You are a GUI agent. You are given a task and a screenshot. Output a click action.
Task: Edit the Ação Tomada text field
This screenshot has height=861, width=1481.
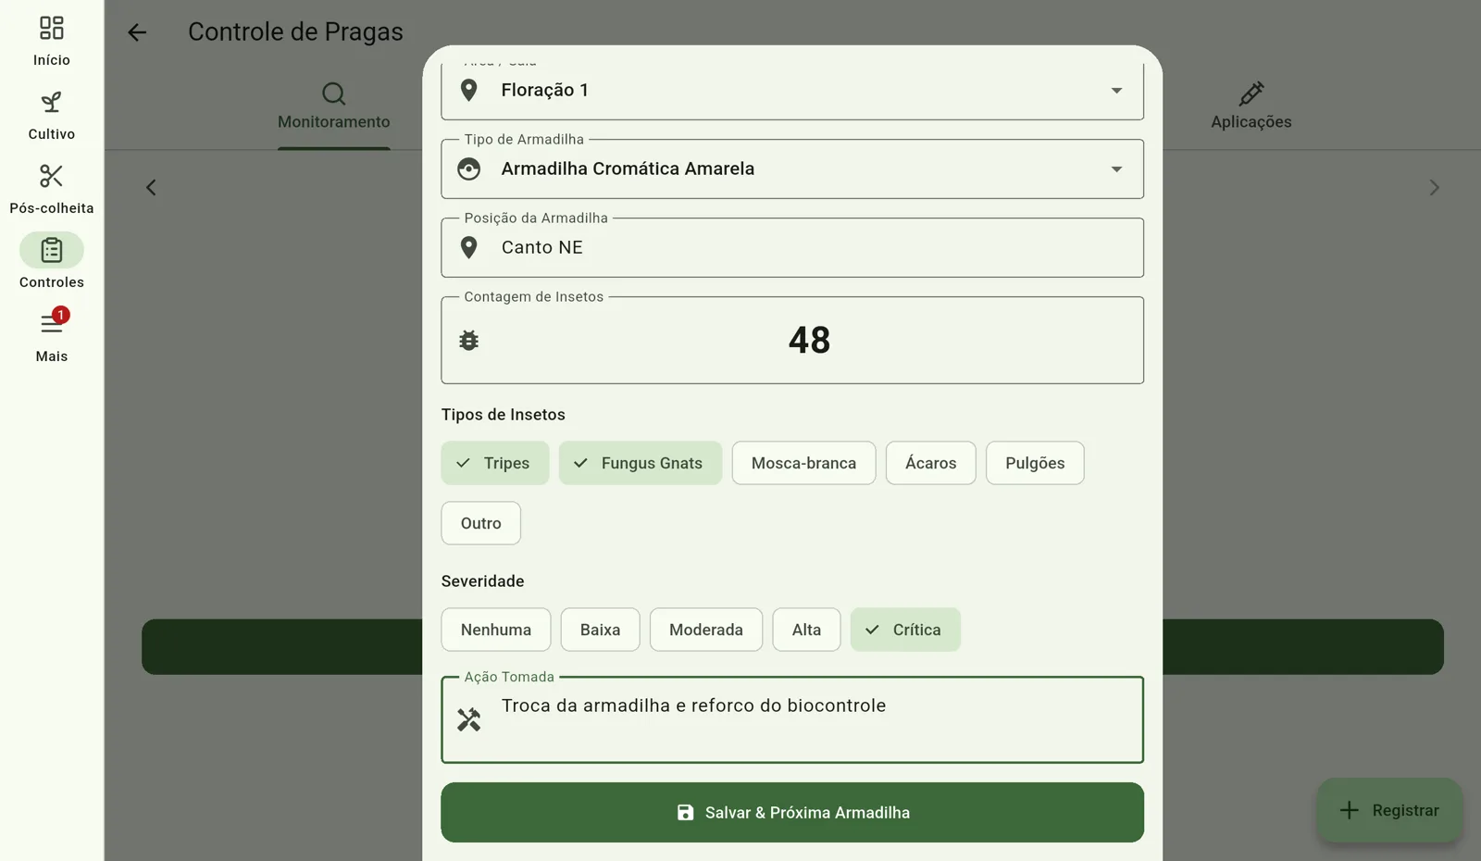(x=792, y=719)
